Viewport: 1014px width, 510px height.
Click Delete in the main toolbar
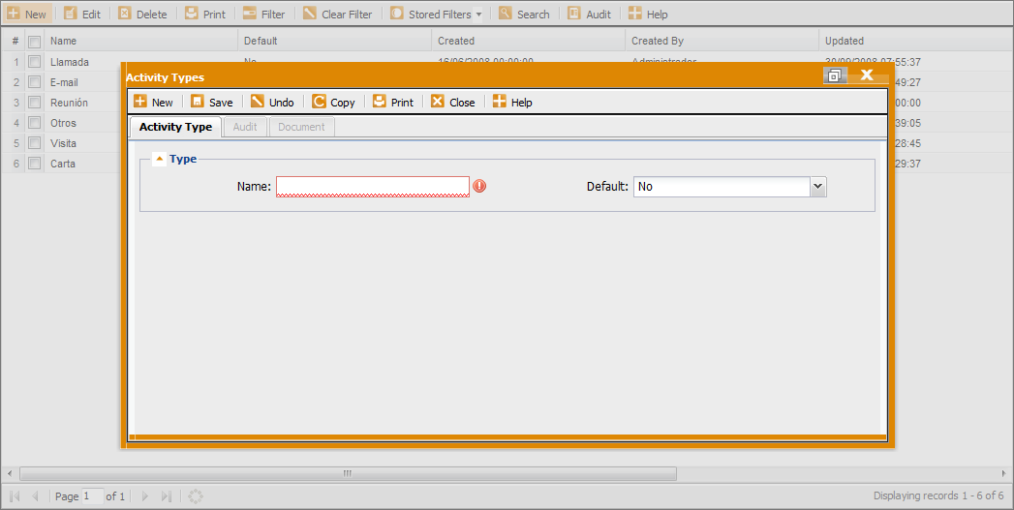point(143,14)
